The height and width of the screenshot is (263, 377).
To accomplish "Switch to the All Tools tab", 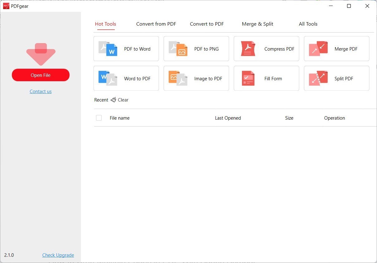I will coord(308,24).
